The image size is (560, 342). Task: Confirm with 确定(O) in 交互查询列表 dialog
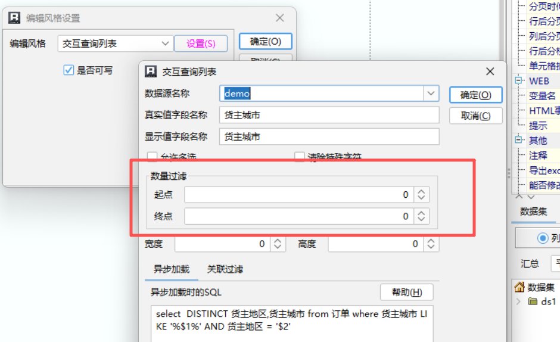476,95
